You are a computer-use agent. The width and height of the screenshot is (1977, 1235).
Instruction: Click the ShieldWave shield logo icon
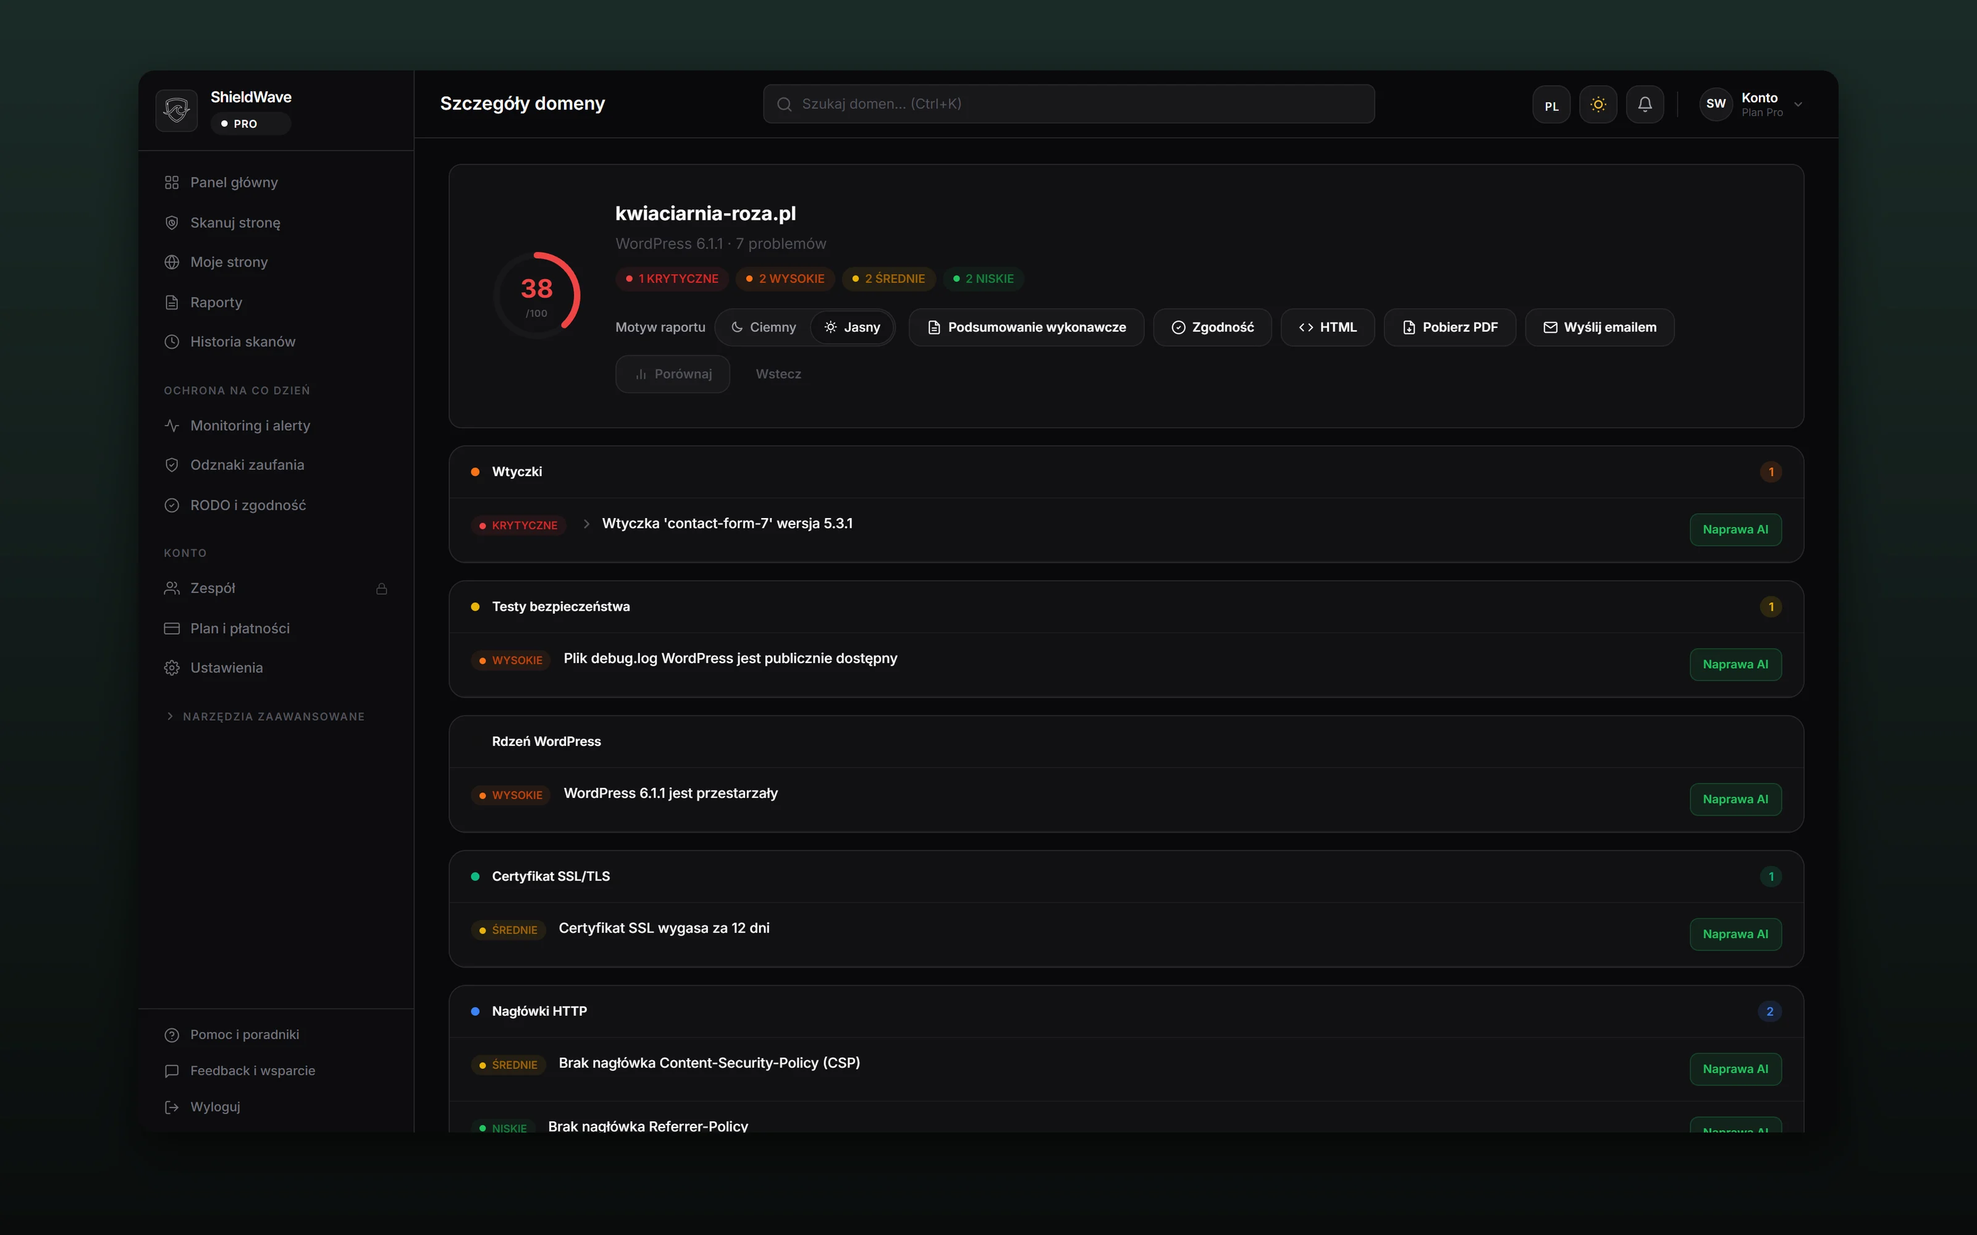tap(177, 109)
